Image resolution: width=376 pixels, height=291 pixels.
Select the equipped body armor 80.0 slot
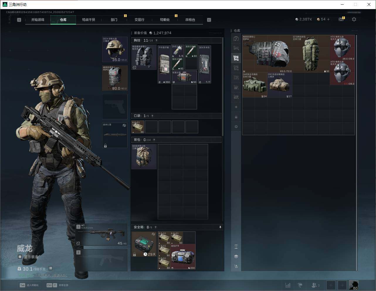pos(115,78)
